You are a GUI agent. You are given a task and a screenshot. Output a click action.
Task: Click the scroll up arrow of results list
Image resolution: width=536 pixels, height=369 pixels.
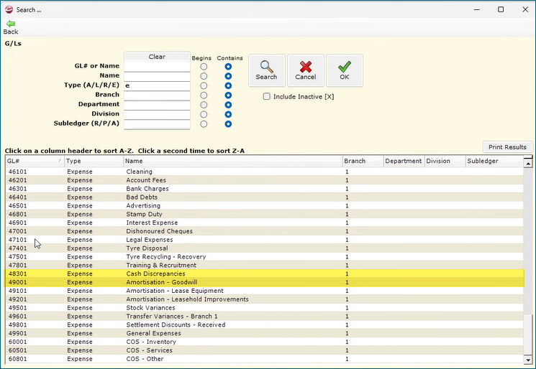528,164
